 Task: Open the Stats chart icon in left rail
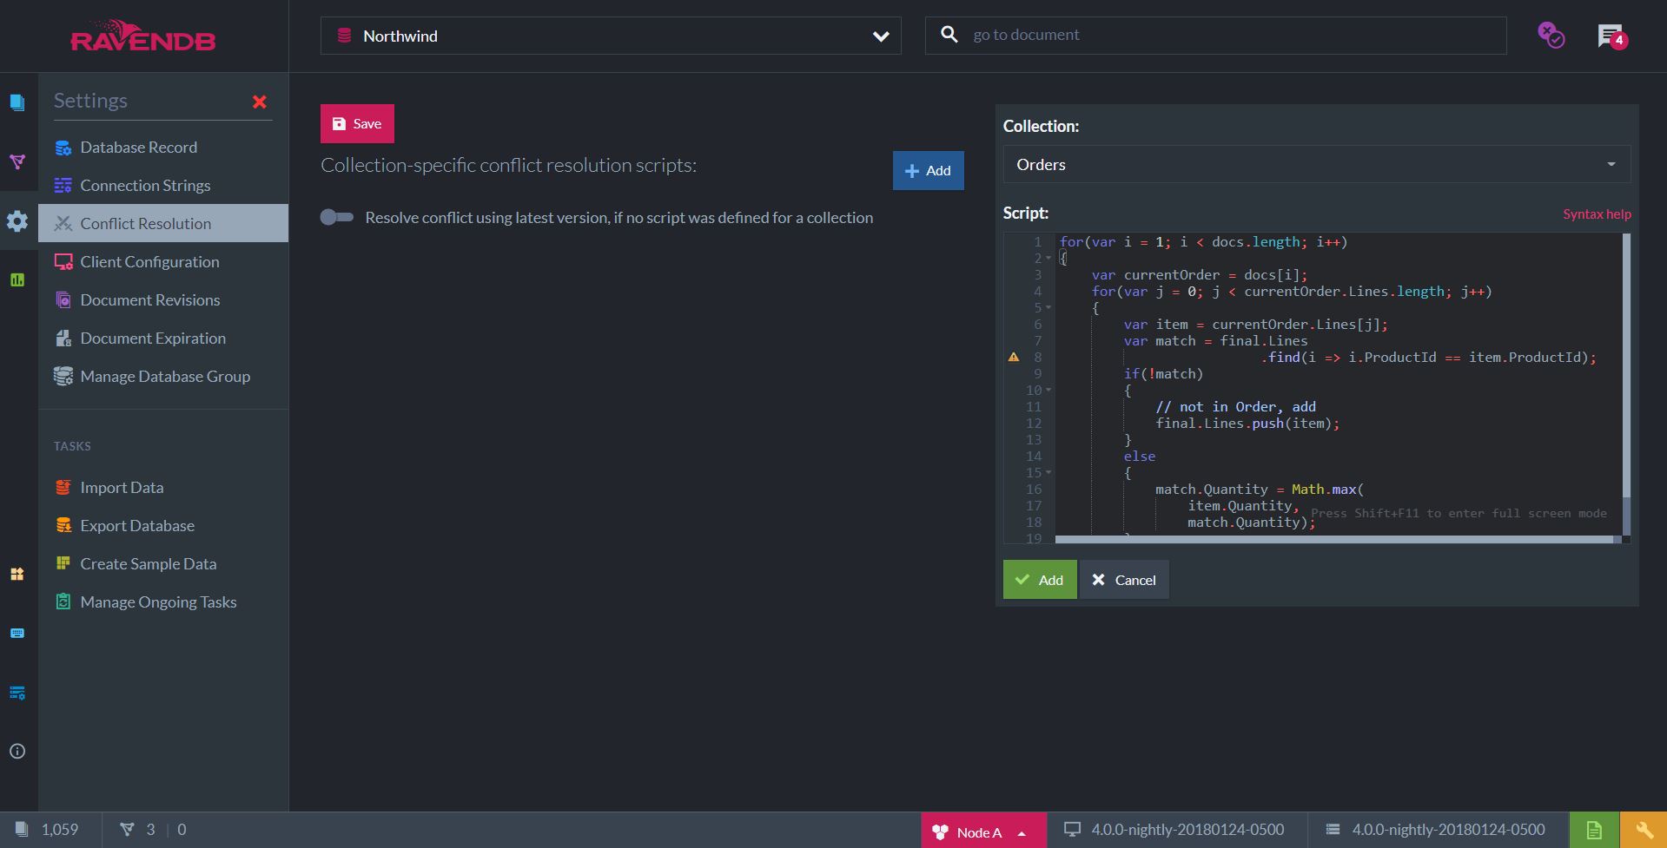click(17, 279)
